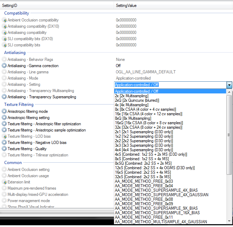Click the dropdown list scrollbar up arrow
Viewport: 233px width, 227px height.
tap(229, 92)
